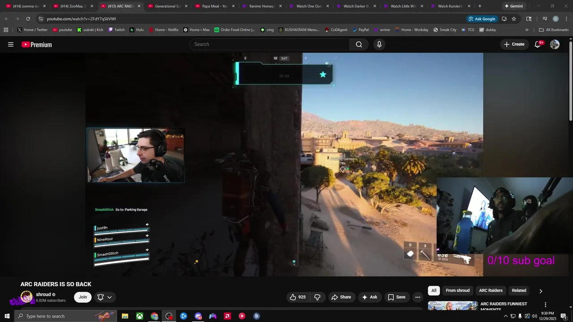Screen dimensions: 573x322
Task: Click the Share button
Action: click(341, 297)
